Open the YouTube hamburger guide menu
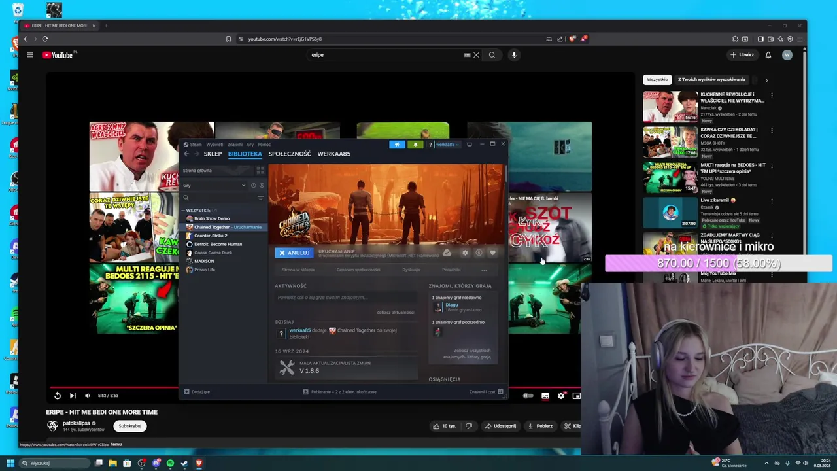 (x=30, y=55)
